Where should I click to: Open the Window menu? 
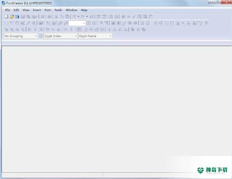[x=71, y=10]
